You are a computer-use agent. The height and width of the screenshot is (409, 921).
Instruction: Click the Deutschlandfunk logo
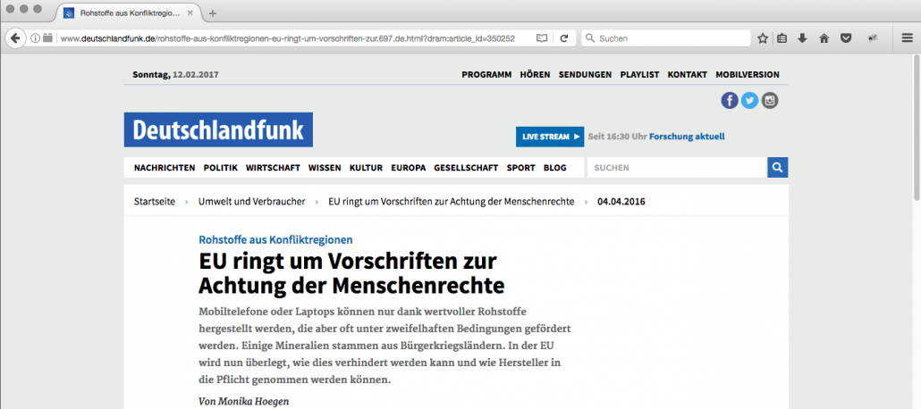coord(218,129)
